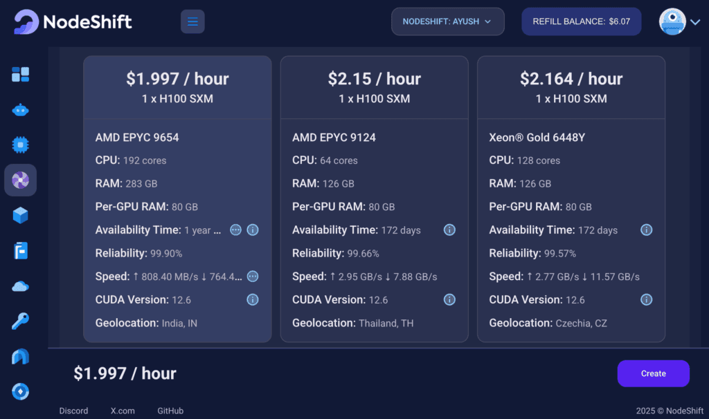This screenshot has width=709, height=419.
Task: Click the AMD EPYC 9124 processor name
Action: (x=334, y=138)
